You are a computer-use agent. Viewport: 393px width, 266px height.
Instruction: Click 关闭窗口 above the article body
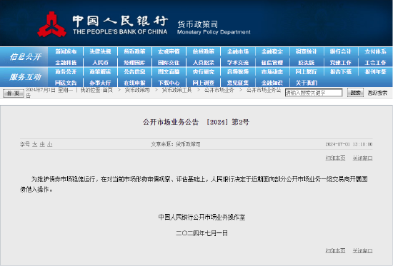[363, 158]
